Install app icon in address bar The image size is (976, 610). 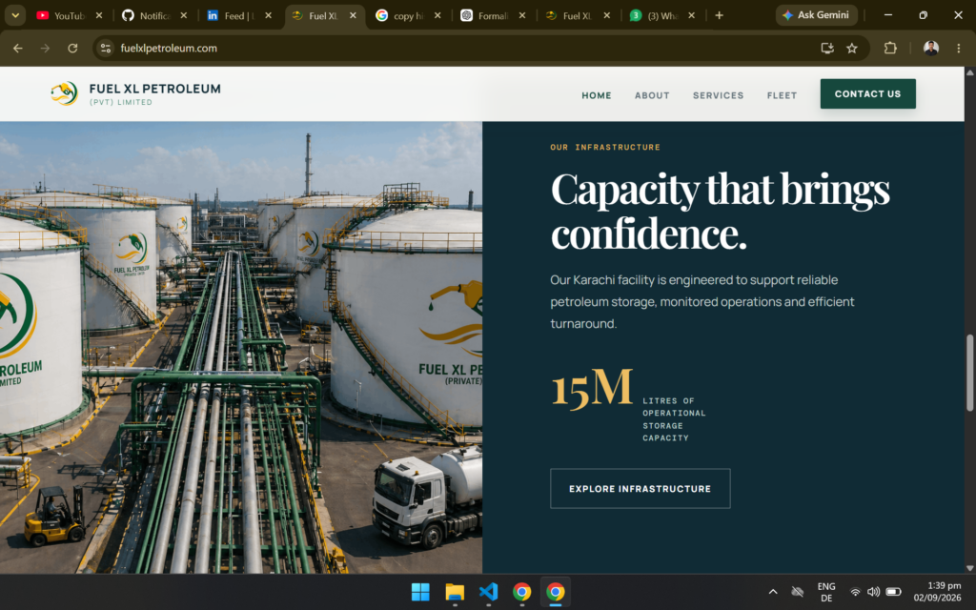click(827, 48)
